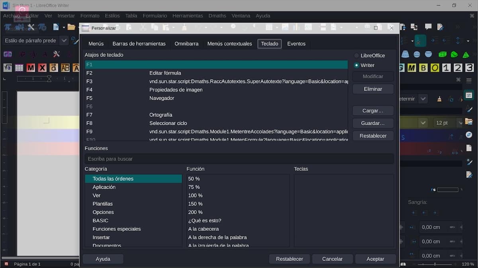The height and width of the screenshot is (268, 478).
Task: Click the overlined AB icon
Action: [65, 68]
